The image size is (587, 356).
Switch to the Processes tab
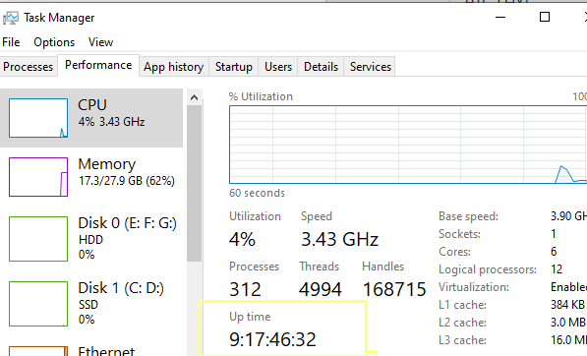coord(29,67)
